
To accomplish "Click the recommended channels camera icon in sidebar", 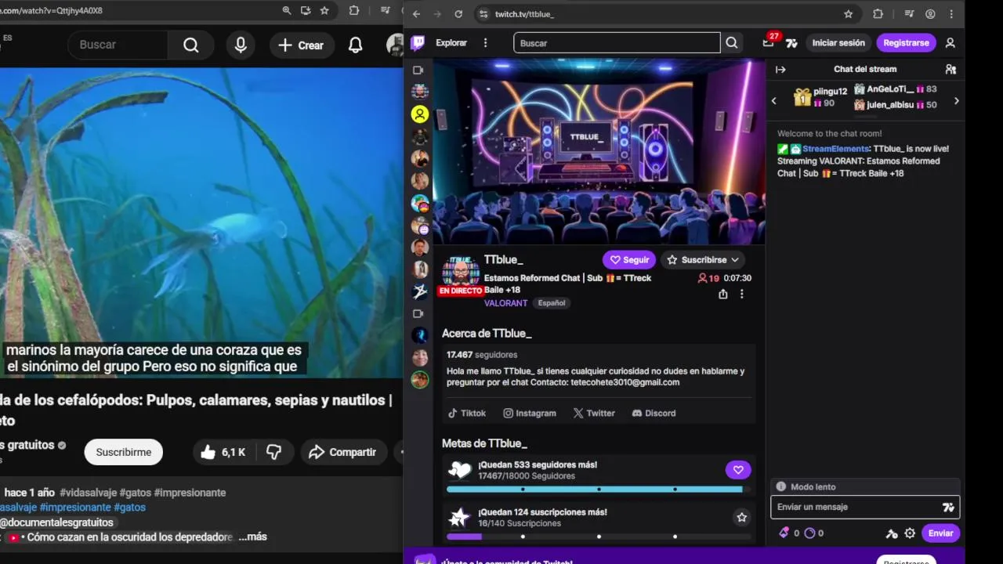I will point(418,314).
